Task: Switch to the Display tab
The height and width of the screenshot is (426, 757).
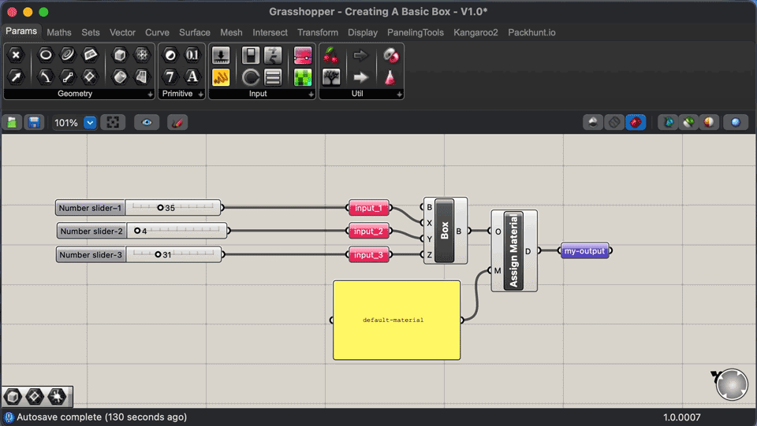Action: point(363,32)
